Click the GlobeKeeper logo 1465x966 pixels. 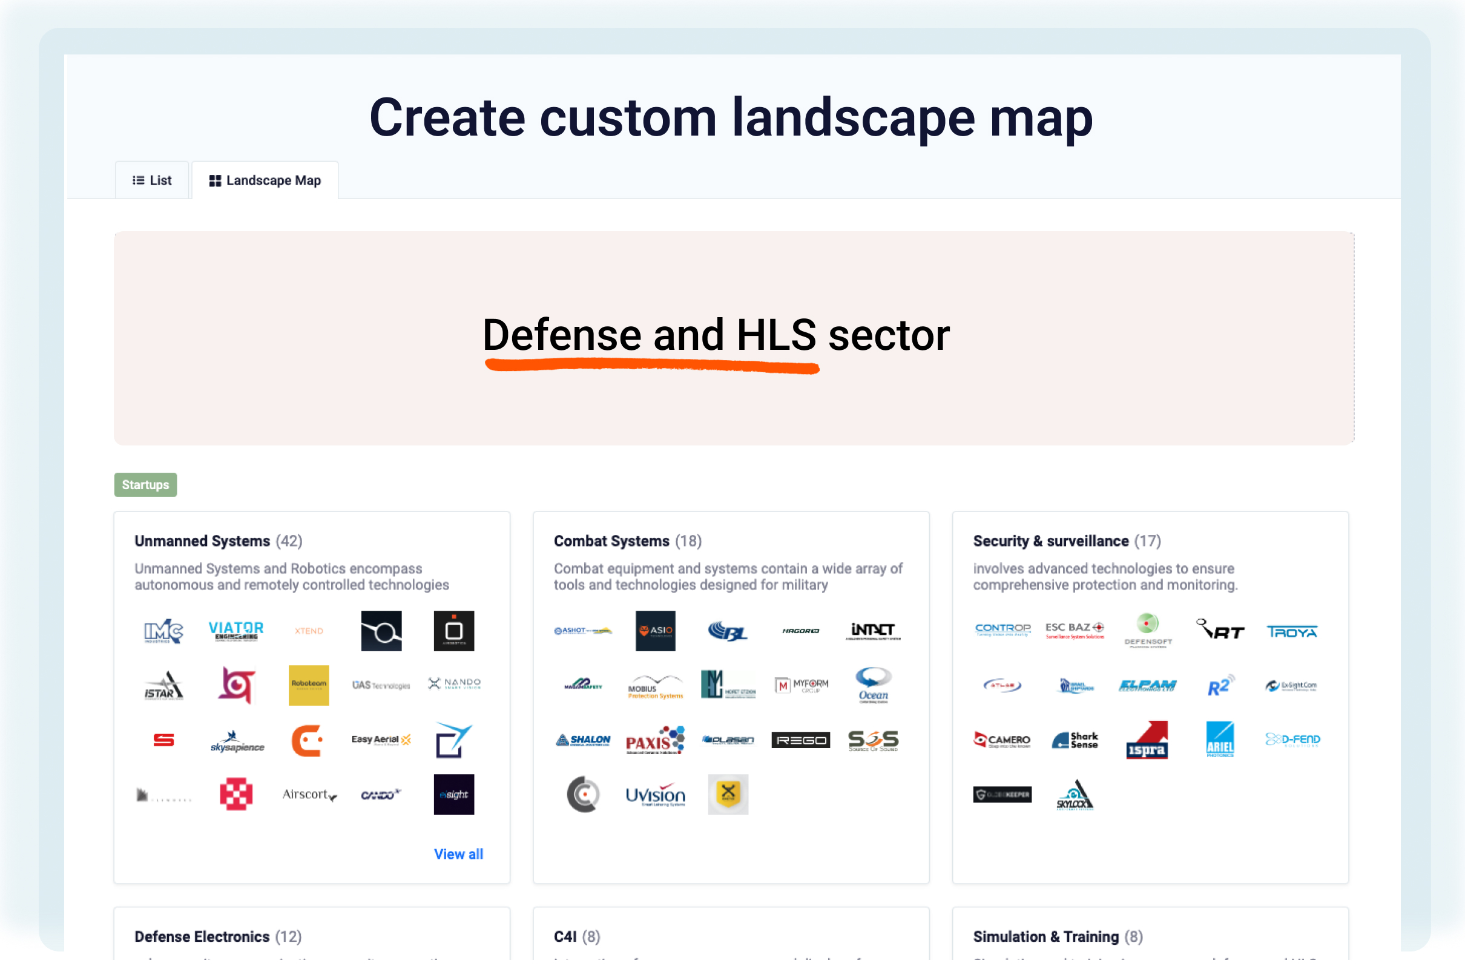point(1003,795)
